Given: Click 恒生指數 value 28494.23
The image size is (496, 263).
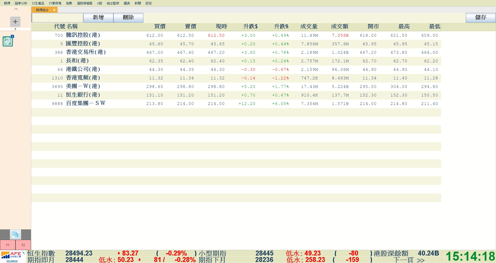Looking at the screenshot, I should [x=79, y=253].
